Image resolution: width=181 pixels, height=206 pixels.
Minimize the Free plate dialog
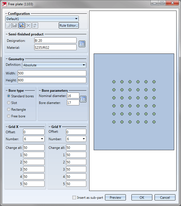155,3
